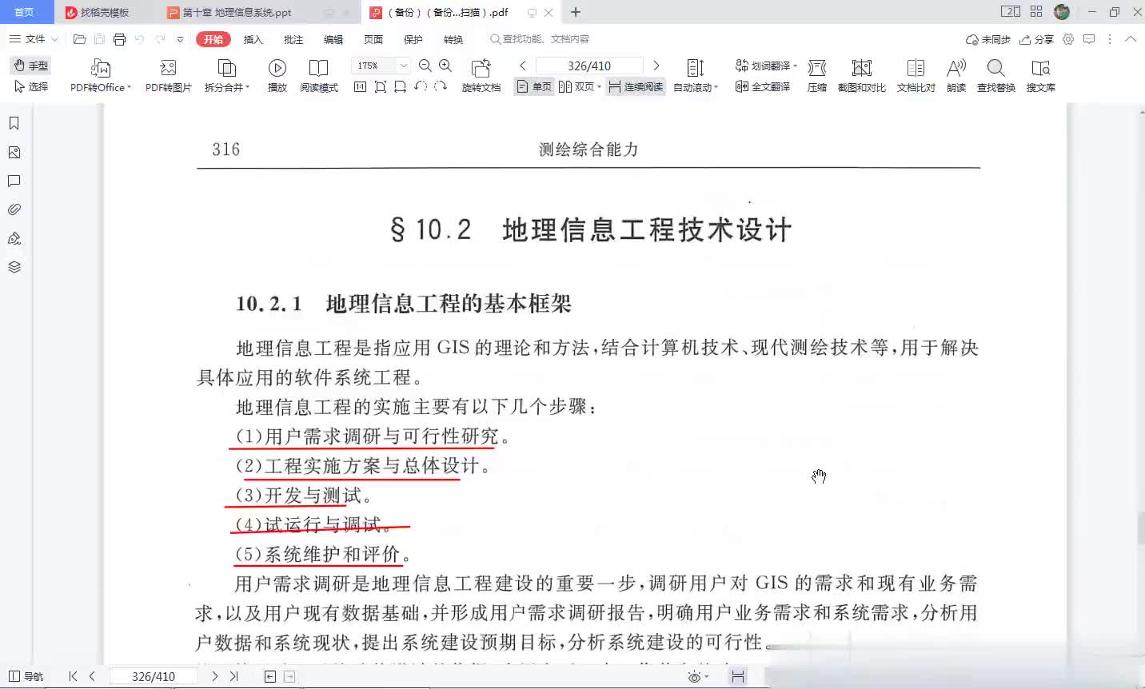Open the 旋转文档 rotate document tool

[x=481, y=69]
